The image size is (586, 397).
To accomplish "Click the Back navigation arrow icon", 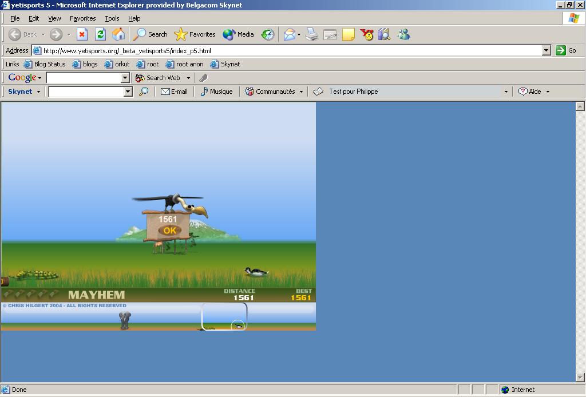I will coord(14,34).
